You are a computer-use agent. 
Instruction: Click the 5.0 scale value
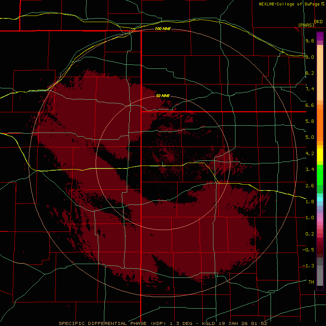(310, 137)
